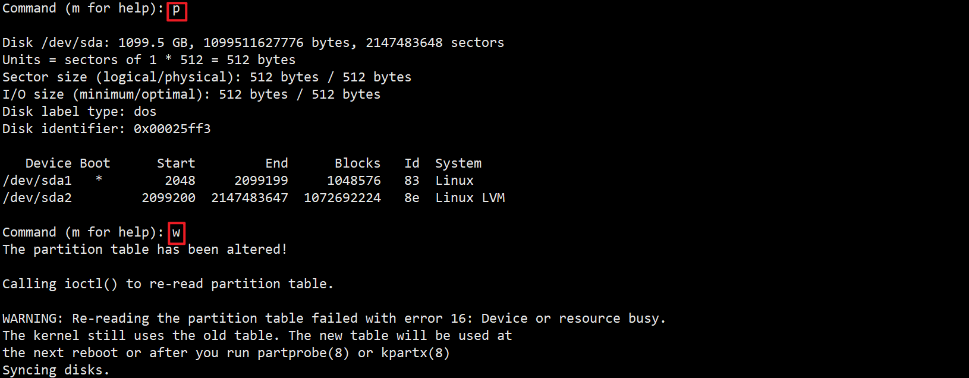Click the red-boxed "p" command

click(177, 10)
